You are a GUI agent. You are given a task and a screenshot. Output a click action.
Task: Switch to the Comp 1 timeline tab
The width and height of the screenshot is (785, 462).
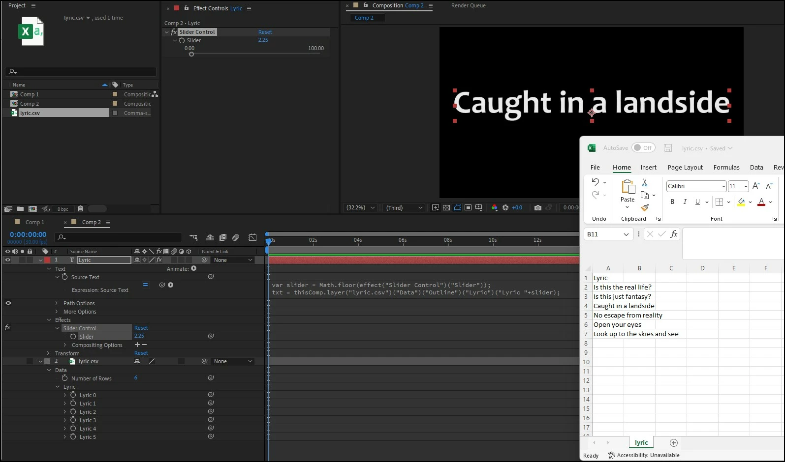tap(34, 222)
